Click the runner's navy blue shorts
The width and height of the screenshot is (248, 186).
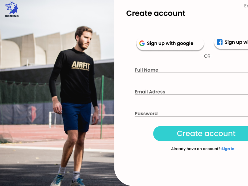77,117
